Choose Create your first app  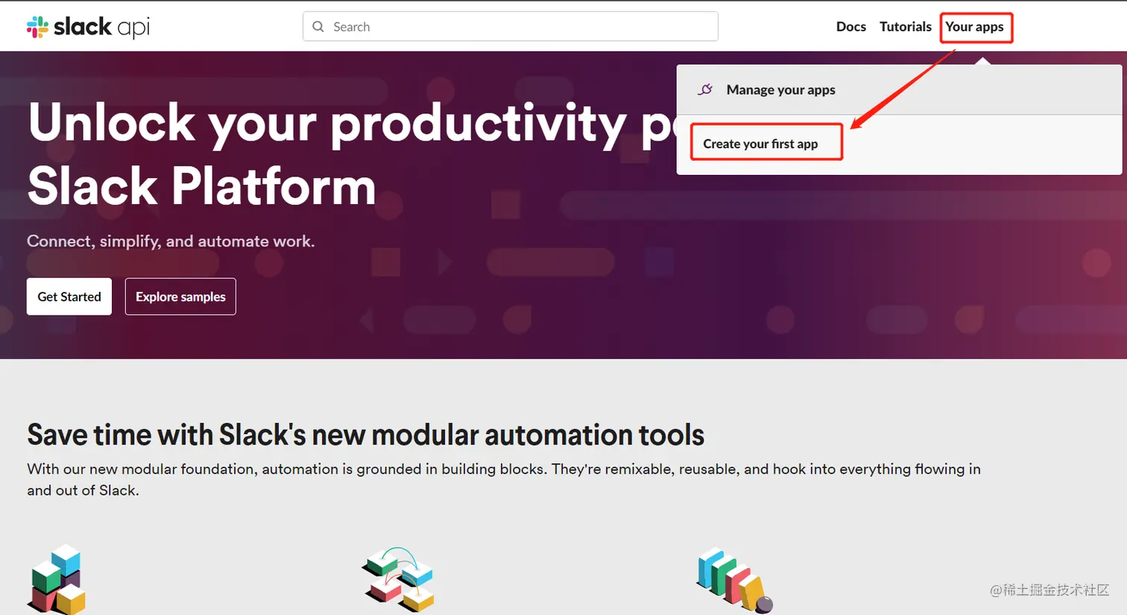pos(760,144)
